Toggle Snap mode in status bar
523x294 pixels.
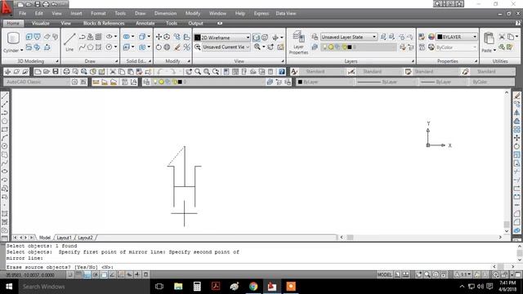click(x=70, y=274)
